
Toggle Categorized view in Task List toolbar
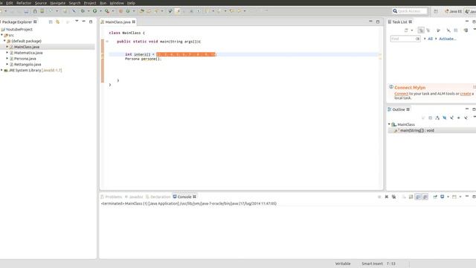[421, 31]
